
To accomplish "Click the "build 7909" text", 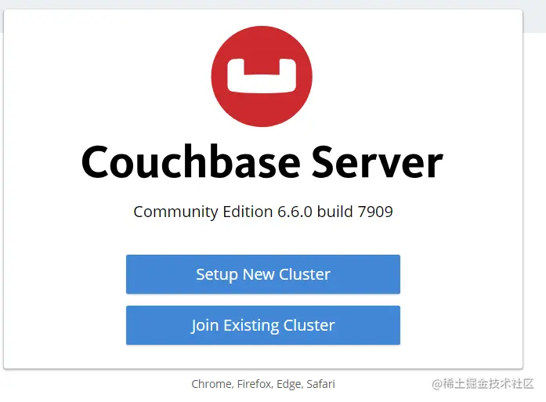I will click(x=355, y=212).
